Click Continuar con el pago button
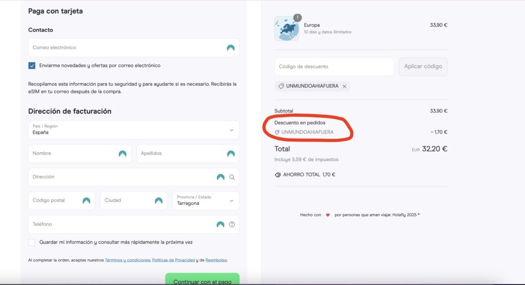This screenshot has height=285, width=525. click(202, 279)
